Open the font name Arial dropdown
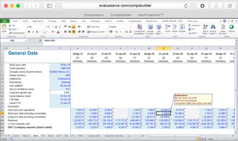The width and height of the screenshot is (238, 141). pyautogui.click(x=45, y=27)
